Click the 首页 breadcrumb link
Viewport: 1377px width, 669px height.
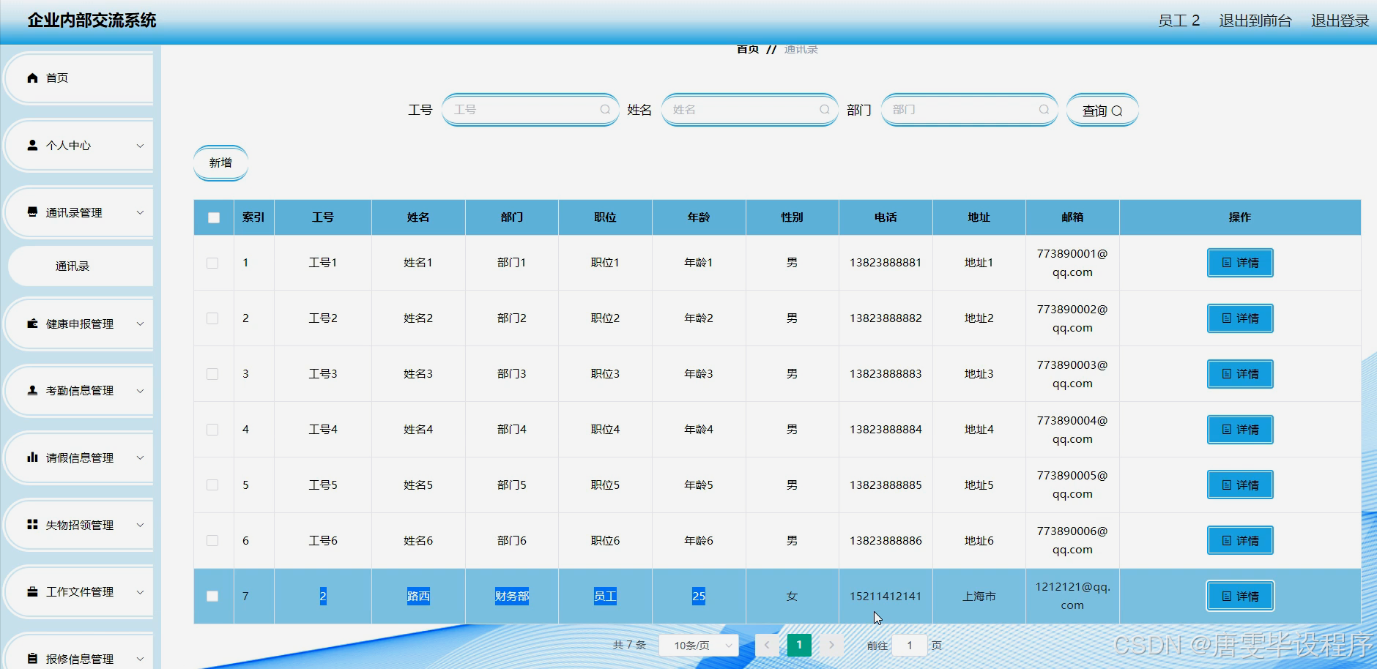pyautogui.click(x=748, y=49)
